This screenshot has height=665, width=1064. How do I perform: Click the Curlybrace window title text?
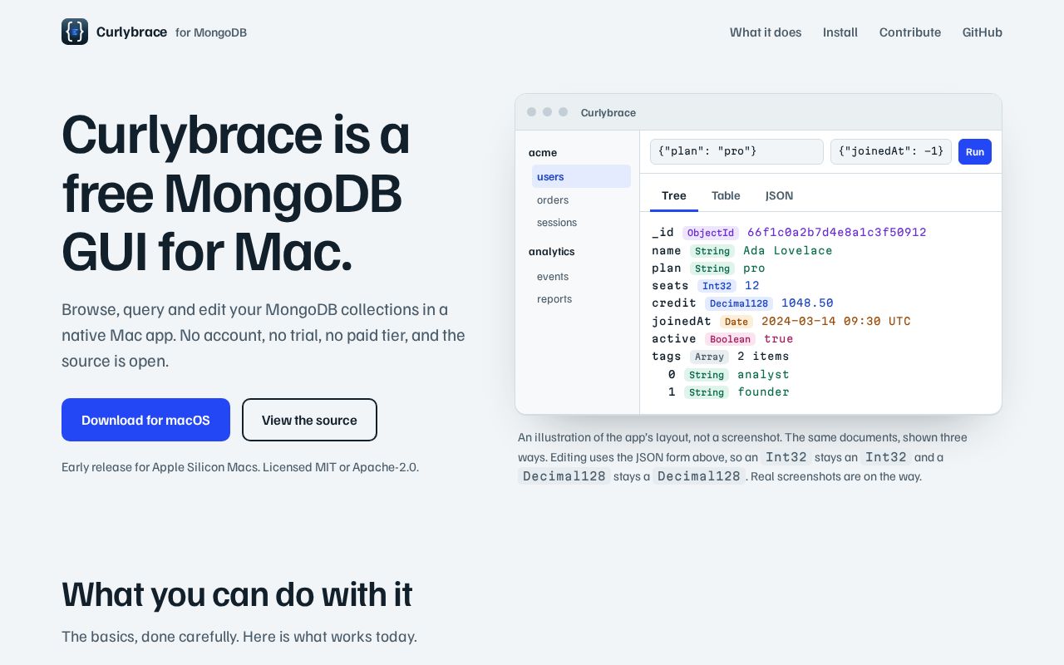pyautogui.click(x=608, y=112)
